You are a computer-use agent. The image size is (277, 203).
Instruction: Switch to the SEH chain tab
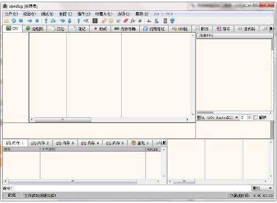[180, 29]
